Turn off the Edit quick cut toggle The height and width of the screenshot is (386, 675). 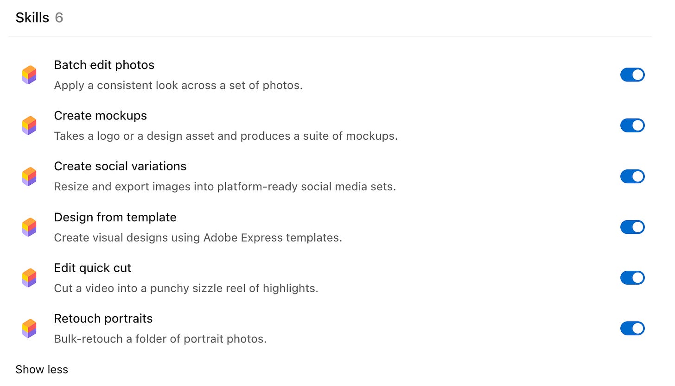click(632, 278)
